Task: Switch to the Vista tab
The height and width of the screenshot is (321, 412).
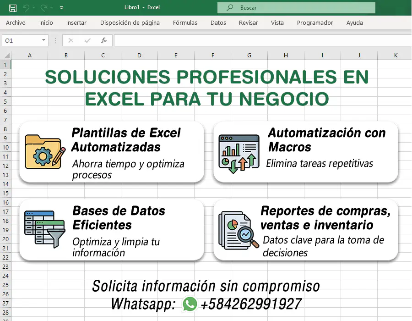Action: (x=277, y=22)
